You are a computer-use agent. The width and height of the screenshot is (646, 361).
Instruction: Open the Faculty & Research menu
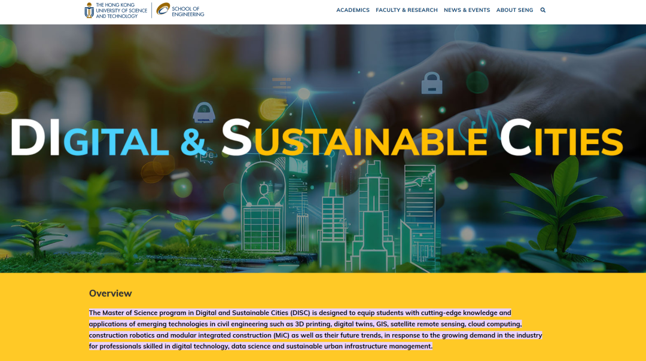(407, 10)
